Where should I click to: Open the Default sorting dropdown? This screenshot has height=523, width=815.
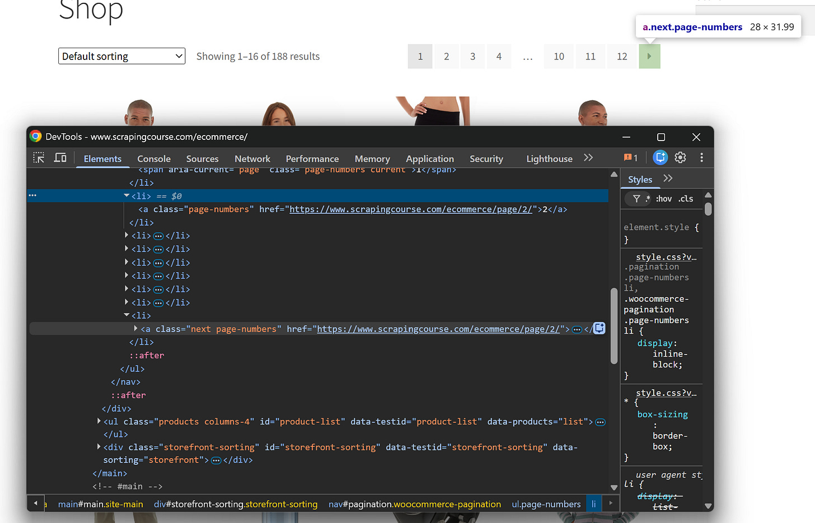tap(121, 56)
